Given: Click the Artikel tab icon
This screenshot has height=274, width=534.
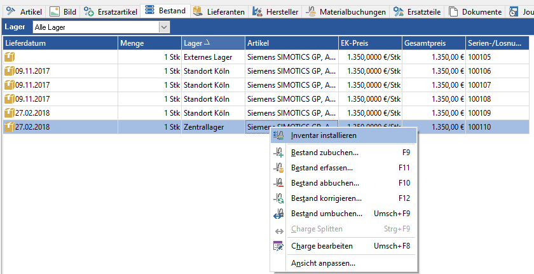Looking at the screenshot, I should click(x=11, y=11).
